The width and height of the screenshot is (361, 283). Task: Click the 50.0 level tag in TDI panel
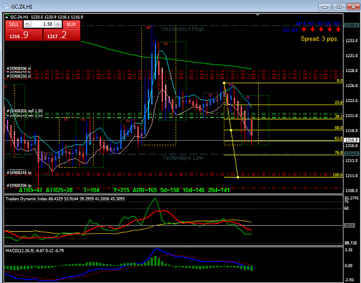point(349,225)
